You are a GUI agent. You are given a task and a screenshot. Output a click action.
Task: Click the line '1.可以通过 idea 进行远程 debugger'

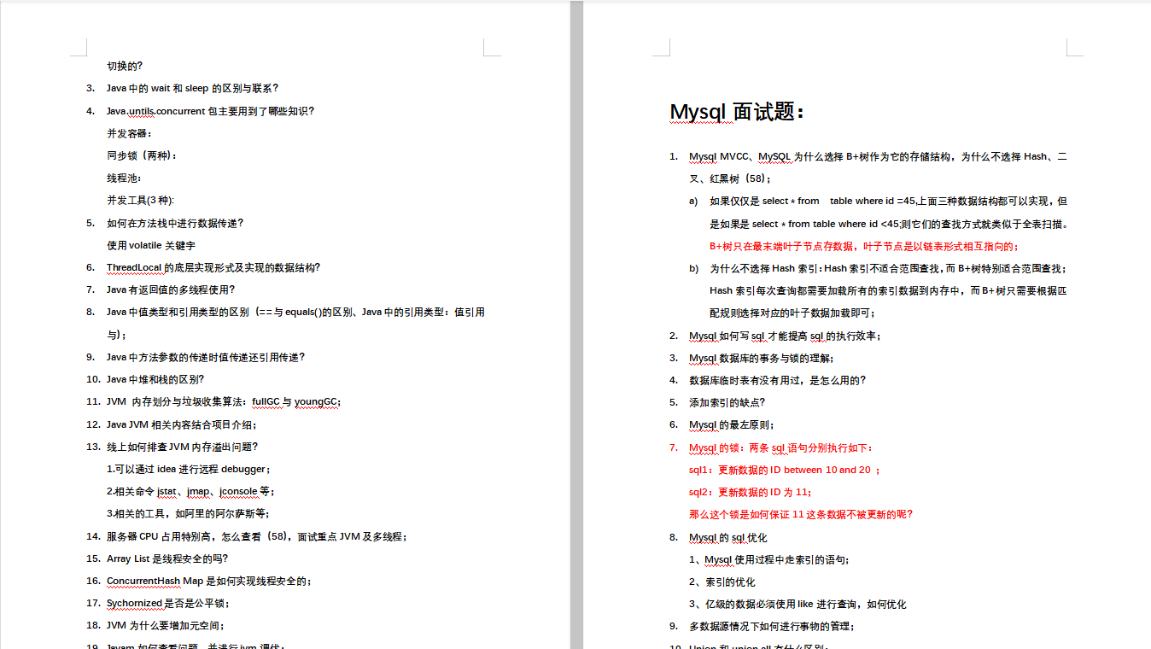click(189, 469)
